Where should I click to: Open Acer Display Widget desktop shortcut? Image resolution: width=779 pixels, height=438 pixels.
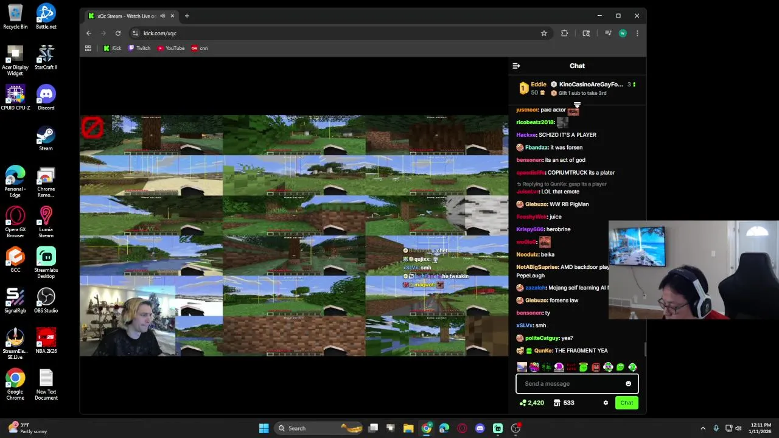(15, 60)
